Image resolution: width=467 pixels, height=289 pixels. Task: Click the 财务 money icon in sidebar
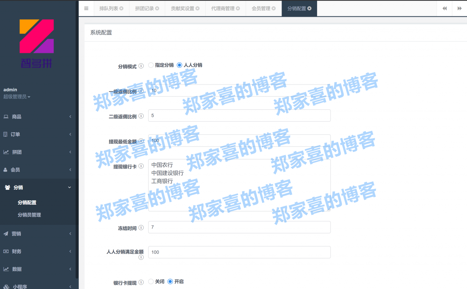(x=6, y=251)
